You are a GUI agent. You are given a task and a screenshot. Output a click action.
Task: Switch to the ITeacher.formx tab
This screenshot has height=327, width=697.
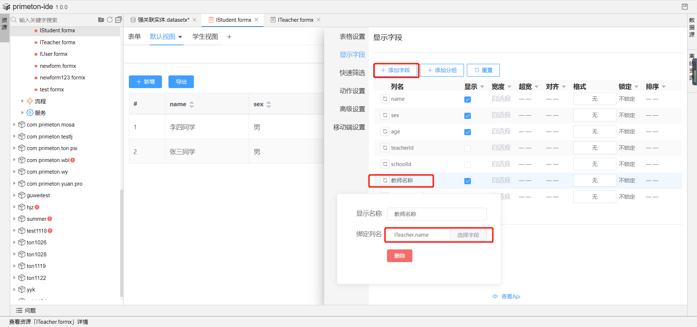[295, 20]
